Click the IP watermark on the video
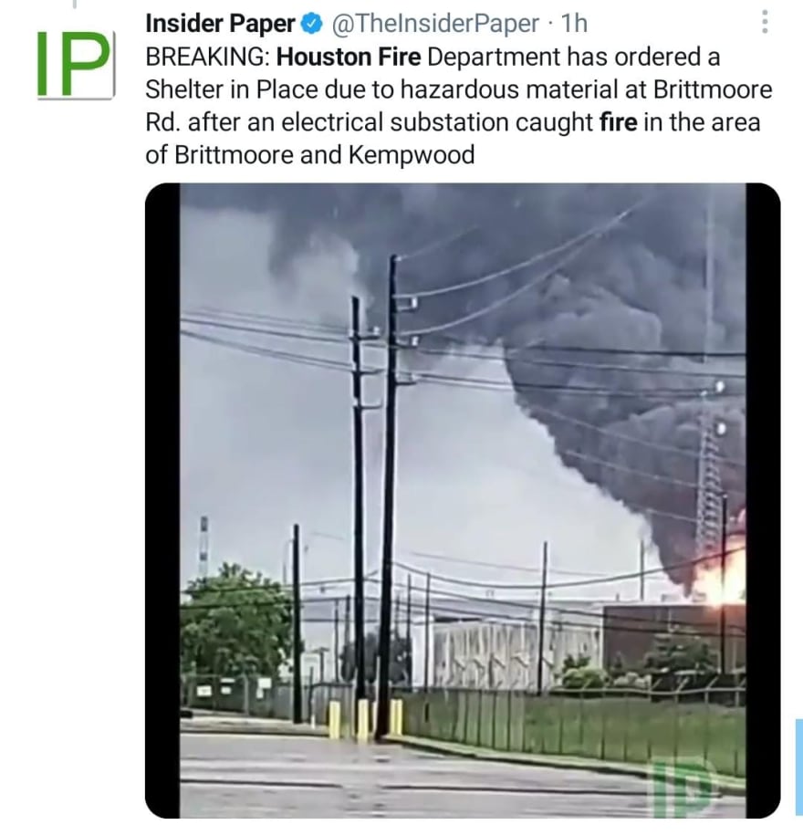Viewport: 803px width, 835px height. [683, 788]
